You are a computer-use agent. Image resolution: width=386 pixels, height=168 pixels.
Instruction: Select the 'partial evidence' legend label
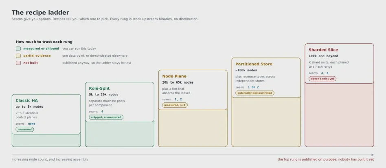pos(37,56)
